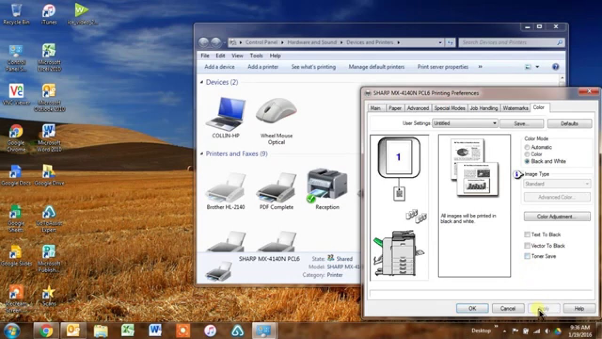Select the PDF Complete printer
Viewport: 602px width, 339px height.
click(277, 191)
